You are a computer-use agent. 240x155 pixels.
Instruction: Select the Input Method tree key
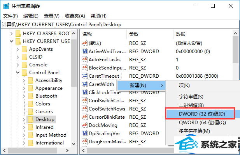[51, 135]
